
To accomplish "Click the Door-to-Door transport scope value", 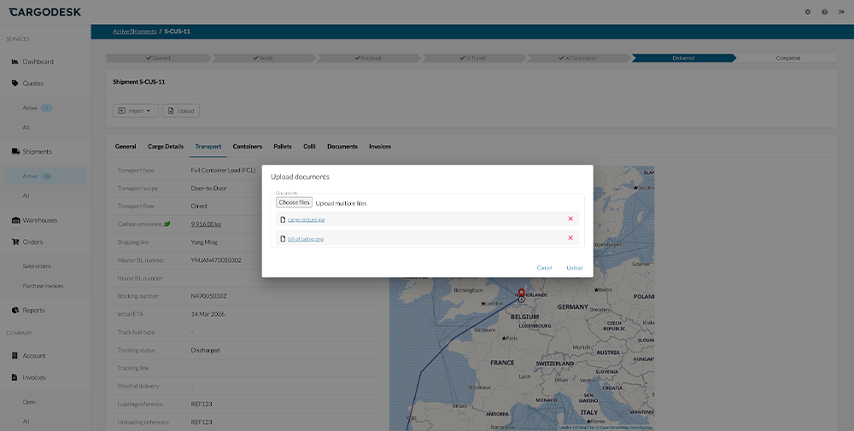I will click(208, 189).
